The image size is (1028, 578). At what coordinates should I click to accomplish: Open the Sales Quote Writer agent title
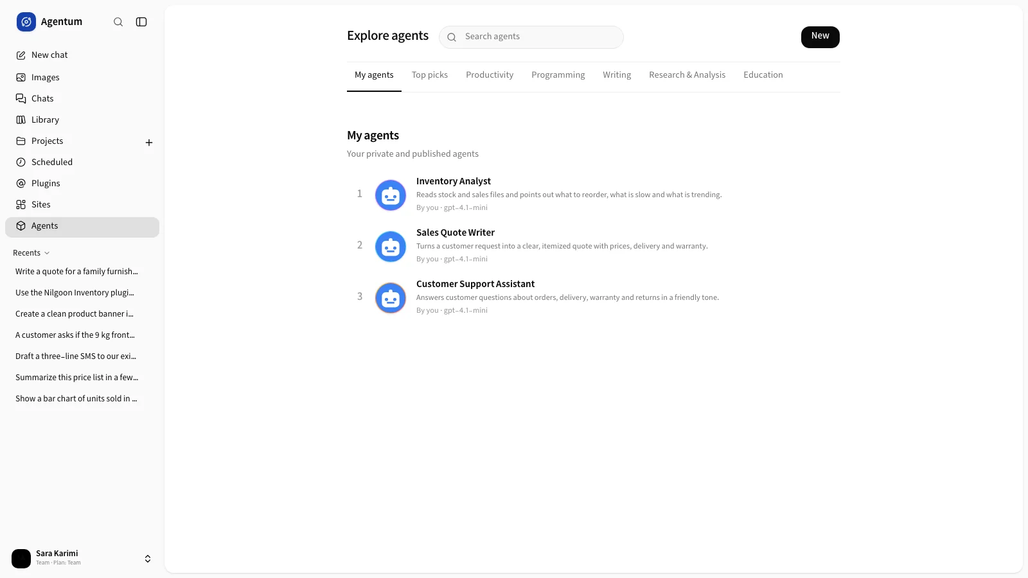(456, 232)
